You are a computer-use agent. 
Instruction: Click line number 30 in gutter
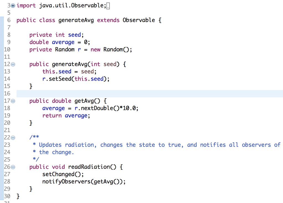(x=7, y=196)
